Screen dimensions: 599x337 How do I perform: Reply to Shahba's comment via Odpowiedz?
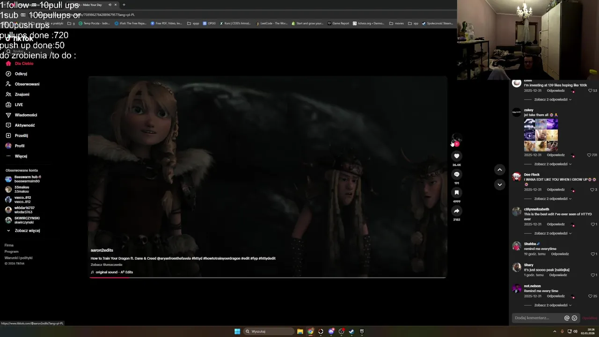point(560,254)
